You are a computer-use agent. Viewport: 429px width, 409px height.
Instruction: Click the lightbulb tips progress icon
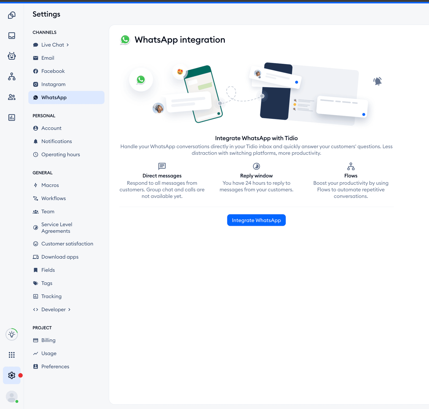click(12, 334)
